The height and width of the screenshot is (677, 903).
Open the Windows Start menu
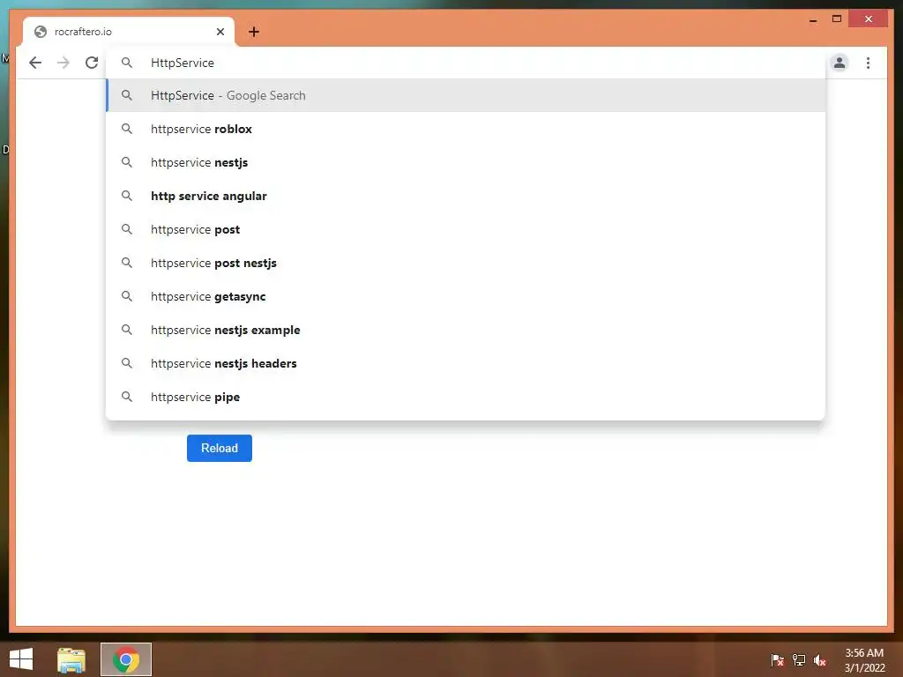tap(21, 659)
